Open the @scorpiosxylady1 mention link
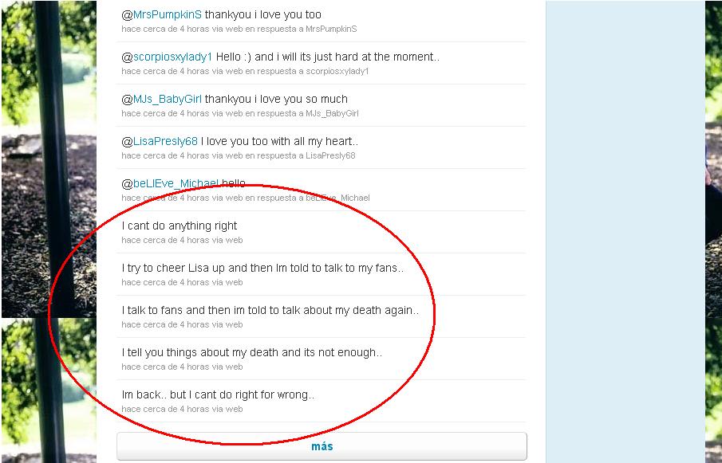722x463 pixels. click(172, 57)
